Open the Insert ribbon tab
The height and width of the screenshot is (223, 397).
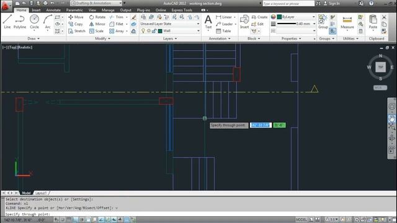pyautogui.click(x=36, y=10)
